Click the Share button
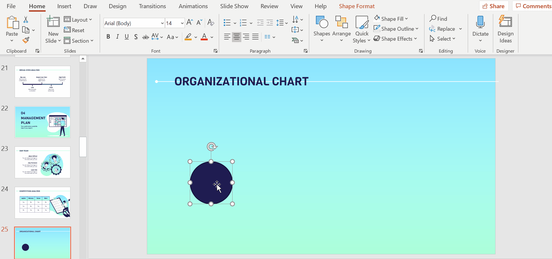 pyautogui.click(x=493, y=6)
